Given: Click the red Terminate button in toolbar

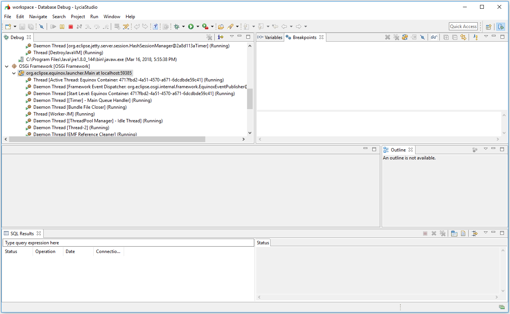Looking at the screenshot, I should tap(71, 27).
